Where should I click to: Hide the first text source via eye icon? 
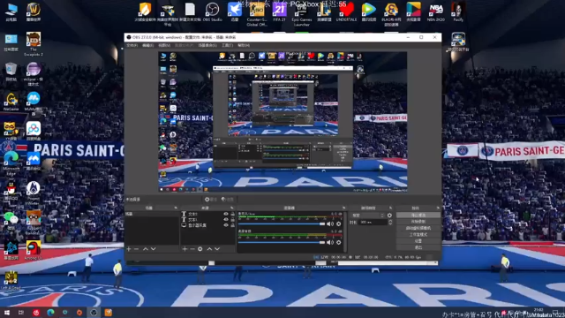pos(226,214)
